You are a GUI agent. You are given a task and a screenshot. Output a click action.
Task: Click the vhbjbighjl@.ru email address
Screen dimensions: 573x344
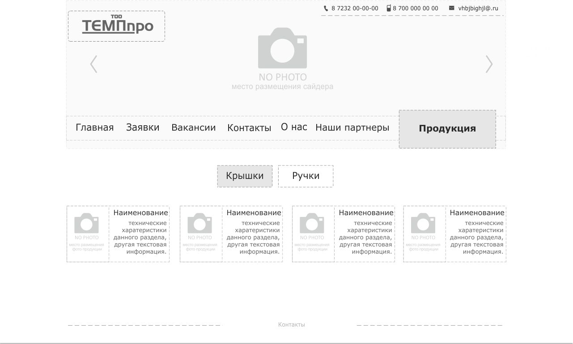click(x=478, y=8)
